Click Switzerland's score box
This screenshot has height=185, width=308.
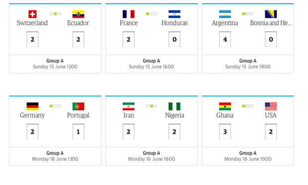(32, 39)
